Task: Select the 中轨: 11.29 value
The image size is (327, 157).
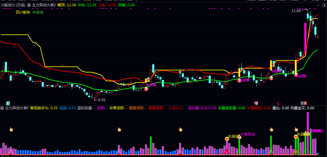Action: coord(87,5)
